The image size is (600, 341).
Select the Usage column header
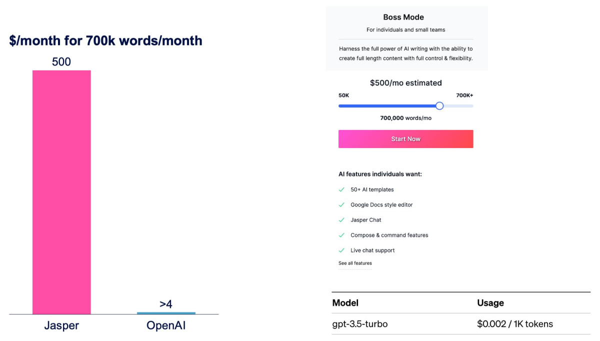(490, 303)
